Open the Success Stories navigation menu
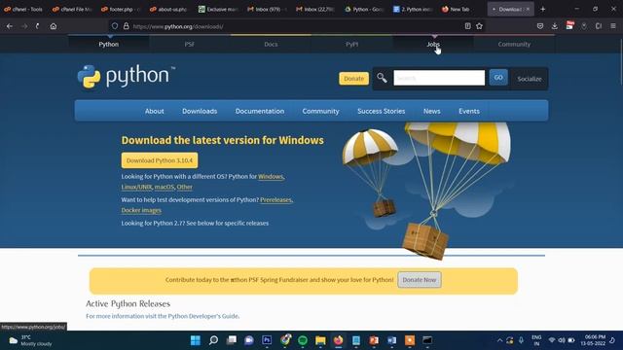This screenshot has height=350, width=623. [381, 111]
